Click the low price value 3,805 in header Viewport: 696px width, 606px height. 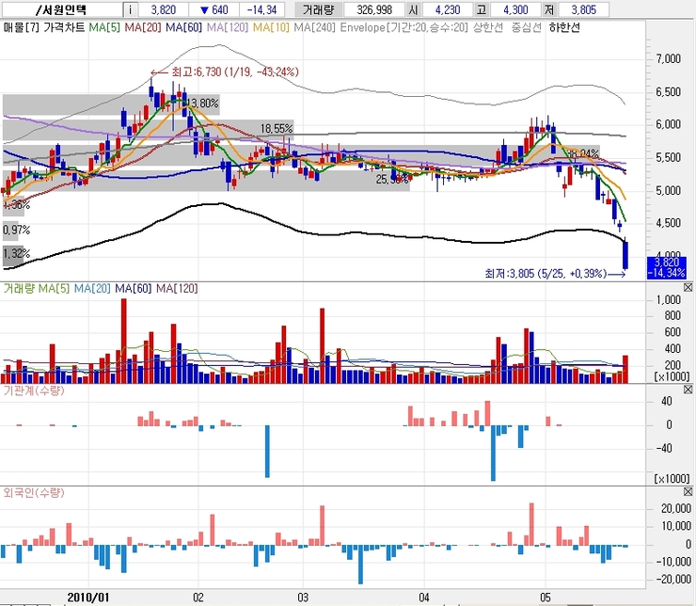(583, 9)
